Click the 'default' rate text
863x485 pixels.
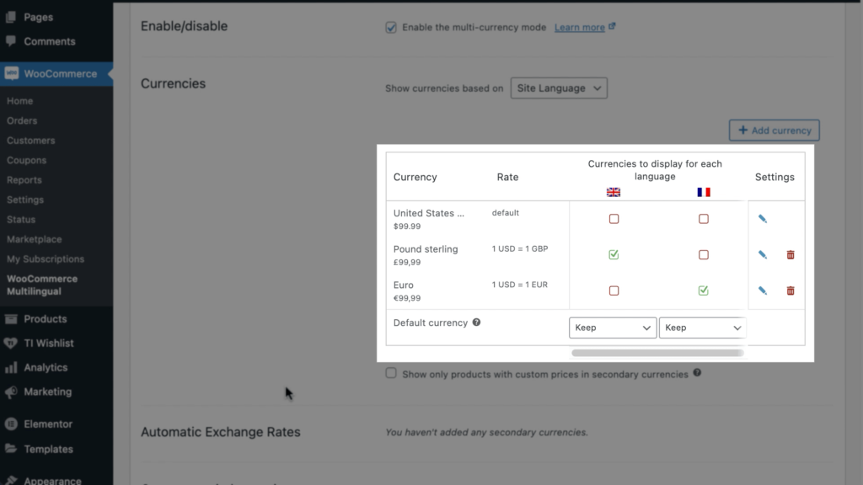tap(506, 213)
